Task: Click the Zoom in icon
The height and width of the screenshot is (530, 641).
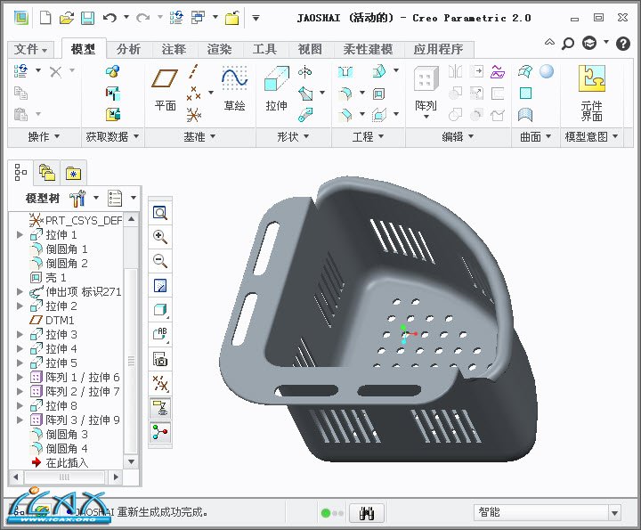Action: point(160,236)
